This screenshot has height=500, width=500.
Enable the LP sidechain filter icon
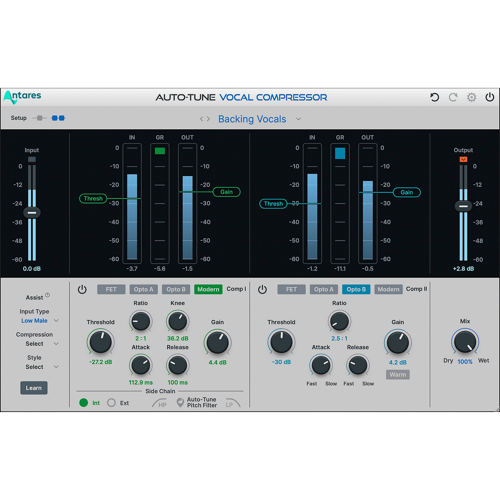[233, 403]
